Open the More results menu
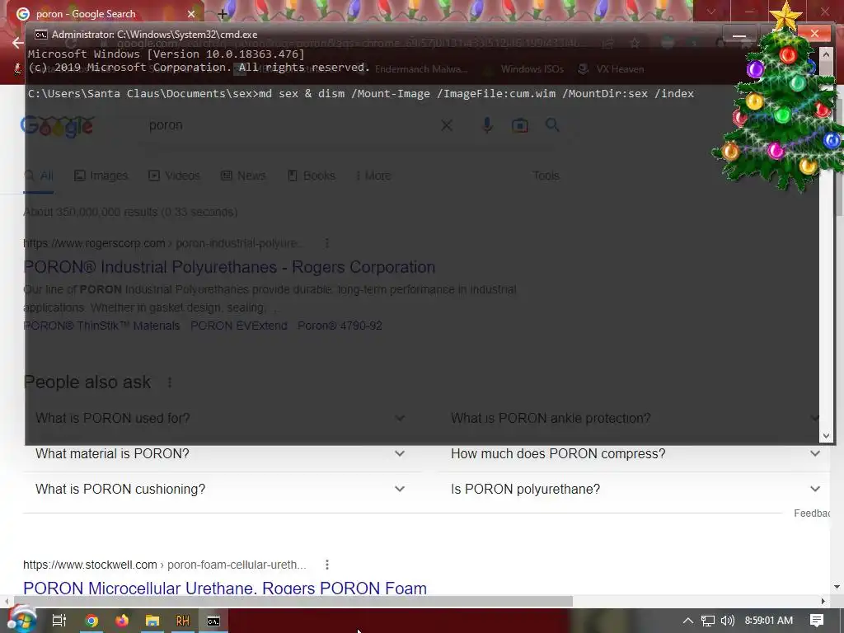 click(373, 176)
